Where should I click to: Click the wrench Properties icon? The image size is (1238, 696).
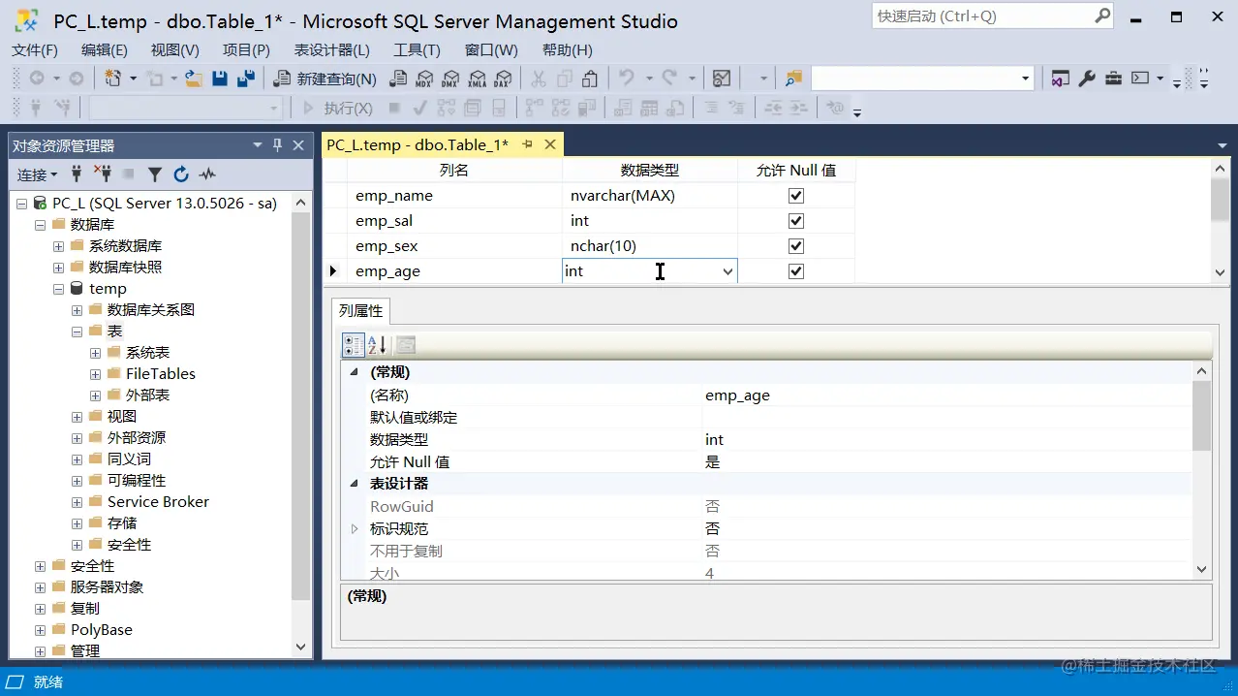click(x=1087, y=79)
